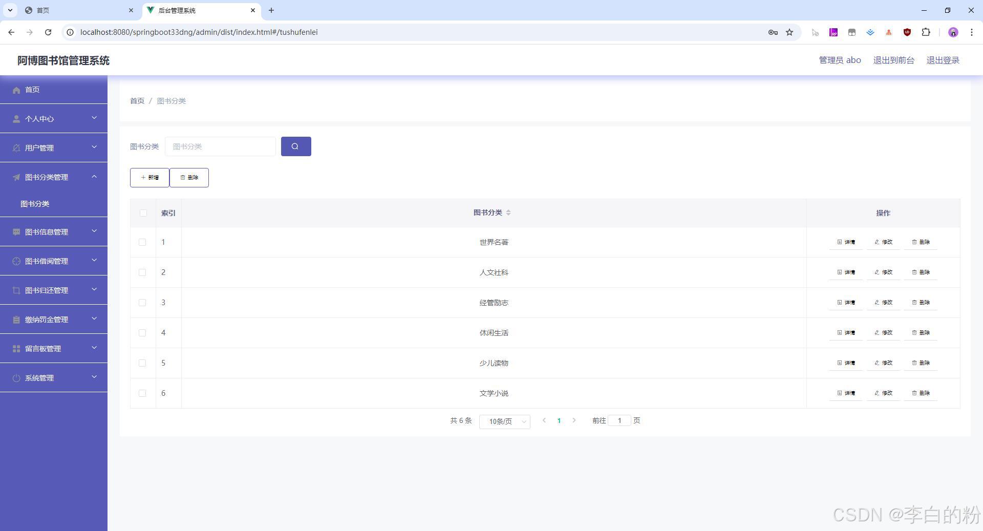Click 删除 for the 经管励志 row
Viewport: 983px width, 531px height.
(921, 303)
